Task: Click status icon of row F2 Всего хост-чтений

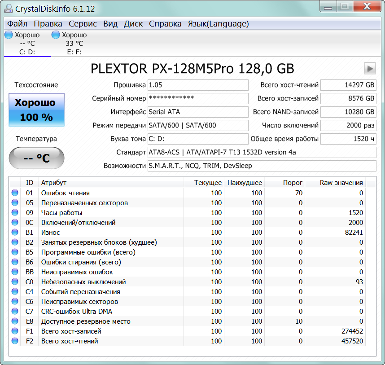Action: pyautogui.click(x=15, y=341)
